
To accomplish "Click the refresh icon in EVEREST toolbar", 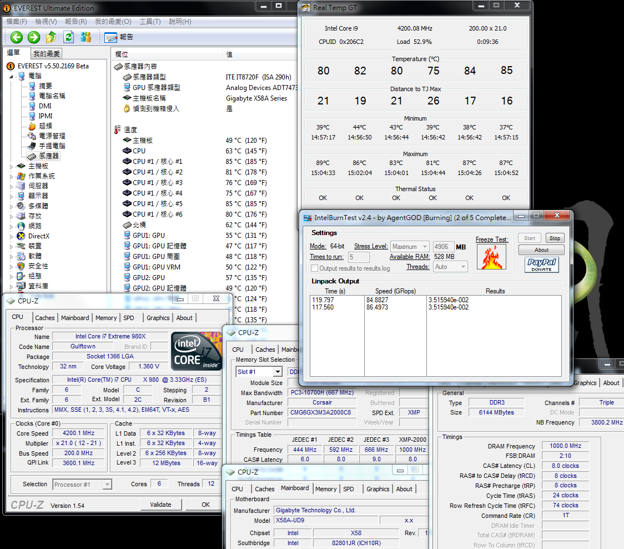I will point(68,37).
